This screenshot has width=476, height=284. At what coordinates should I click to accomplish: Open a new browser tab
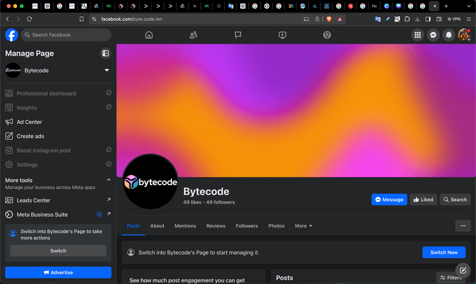446,6
